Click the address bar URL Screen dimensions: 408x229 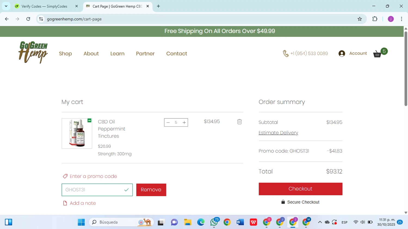74,19
